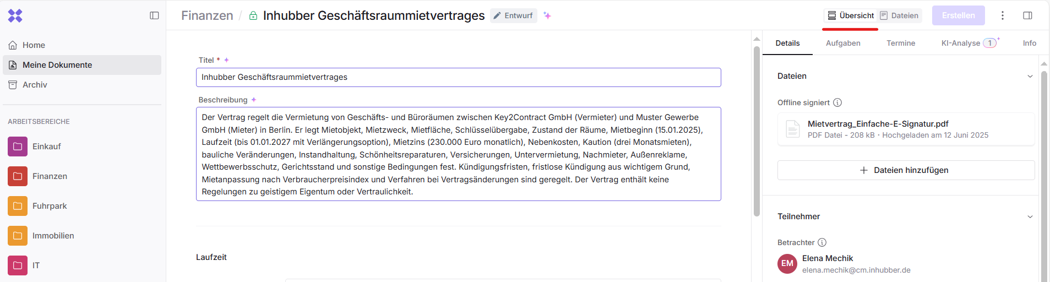Switch to the Aufgaben tab
This screenshot has width=1050, height=282.
coord(842,43)
